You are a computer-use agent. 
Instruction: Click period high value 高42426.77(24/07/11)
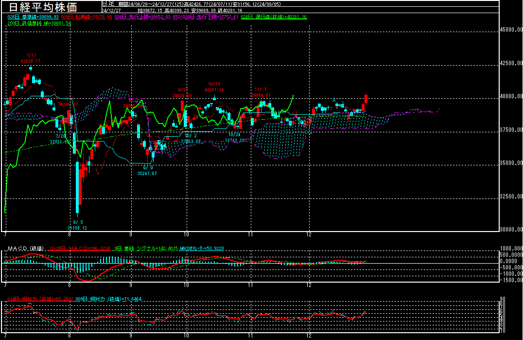tap(208, 4)
